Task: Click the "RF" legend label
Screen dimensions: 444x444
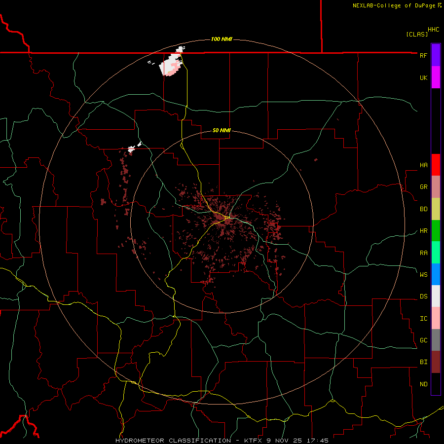Action: [423, 55]
